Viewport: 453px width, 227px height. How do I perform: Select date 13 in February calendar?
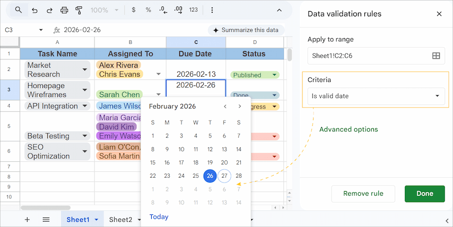point(224,149)
